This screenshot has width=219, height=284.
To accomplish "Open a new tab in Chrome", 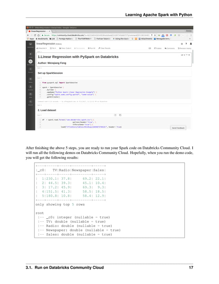I will pyautogui.click(x=54, y=32).
